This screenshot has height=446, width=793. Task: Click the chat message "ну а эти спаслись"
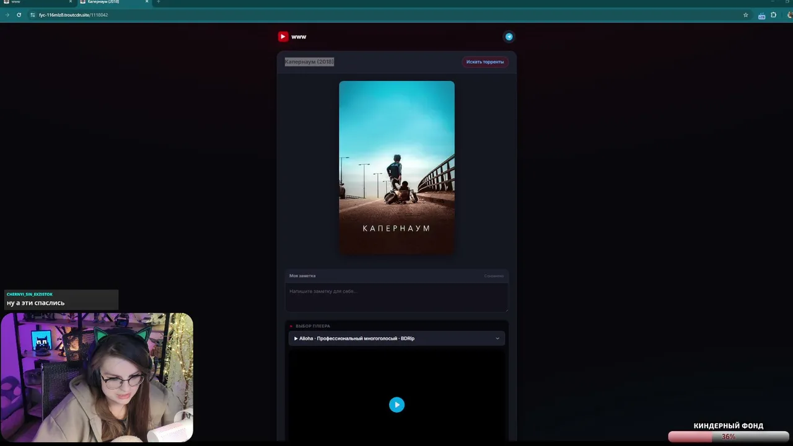35,303
